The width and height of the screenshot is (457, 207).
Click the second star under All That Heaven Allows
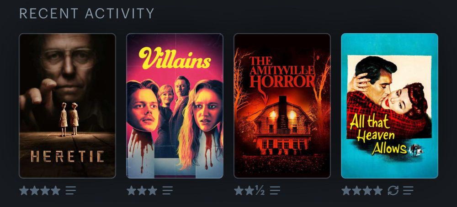pos(357,191)
